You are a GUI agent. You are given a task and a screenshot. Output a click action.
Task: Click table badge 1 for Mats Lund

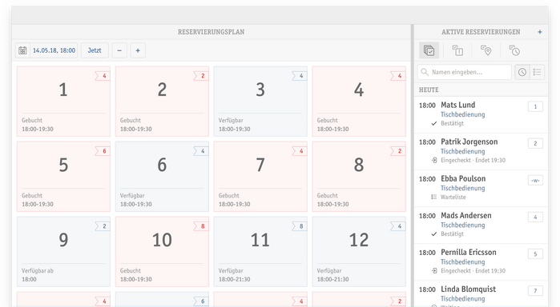[x=535, y=106]
